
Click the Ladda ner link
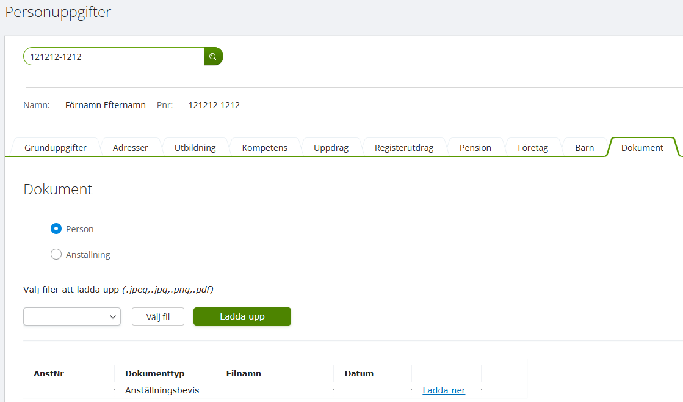pos(444,390)
